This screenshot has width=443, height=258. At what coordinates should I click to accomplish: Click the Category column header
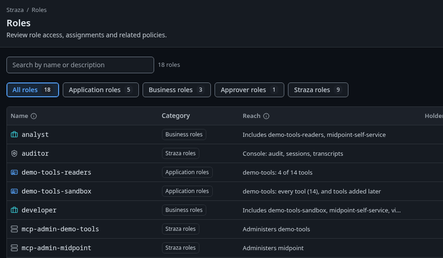[176, 116]
